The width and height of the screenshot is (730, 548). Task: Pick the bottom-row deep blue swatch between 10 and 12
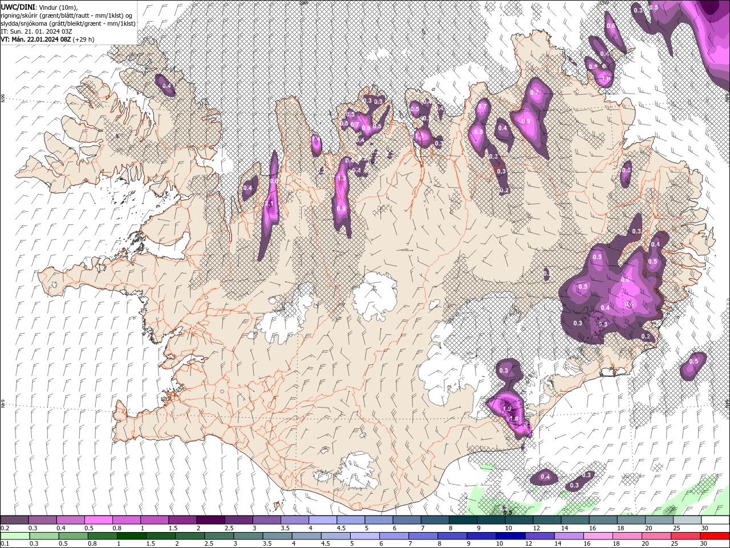point(511,536)
